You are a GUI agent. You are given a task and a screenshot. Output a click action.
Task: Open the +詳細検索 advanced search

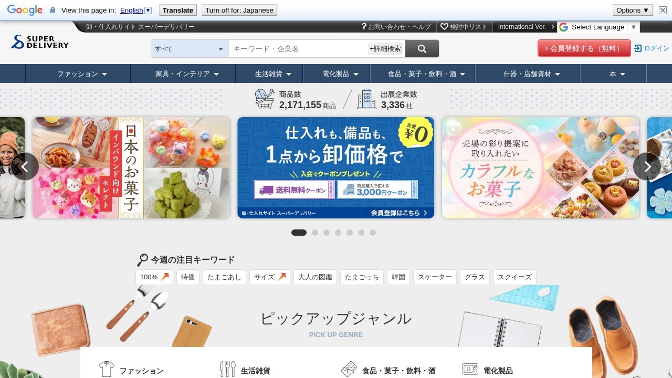(385, 49)
